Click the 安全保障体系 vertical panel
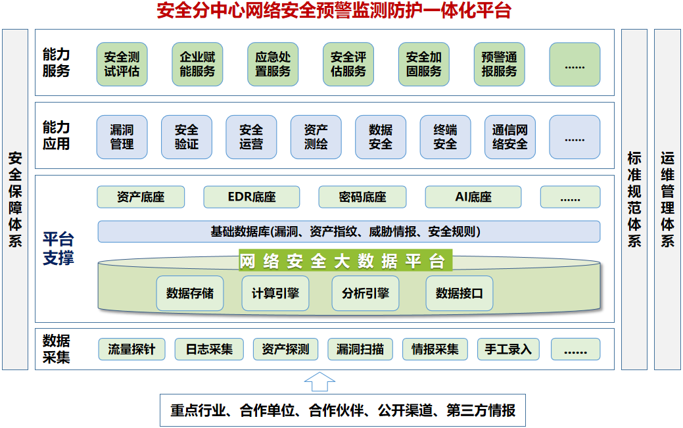 [15, 199]
